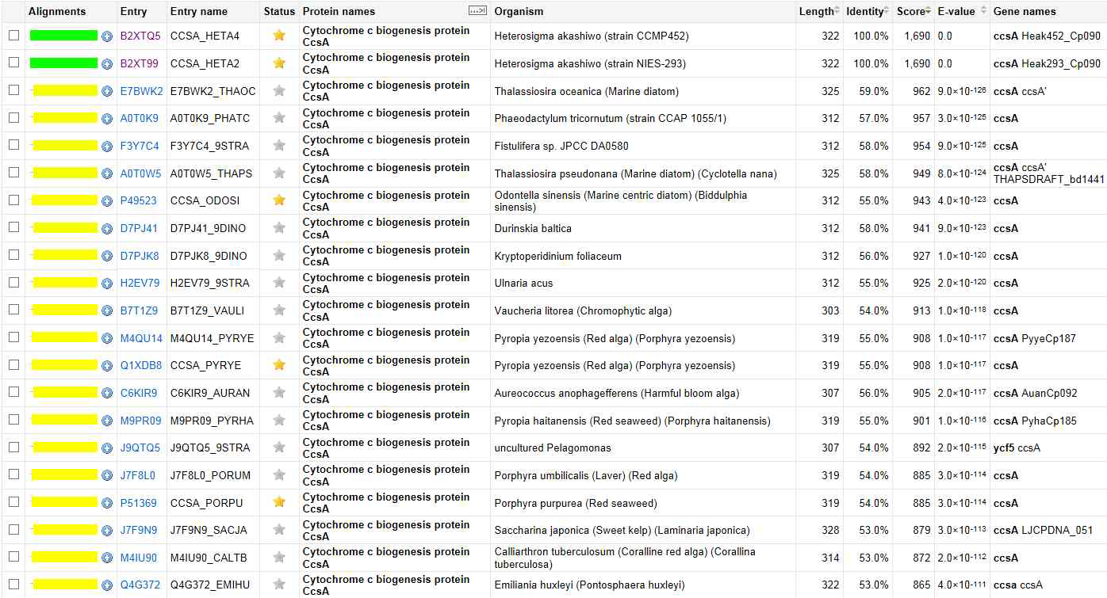Image resolution: width=1107 pixels, height=598 pixels.
Task: Open alignment plus icon for J9QTQ5
Action: click(x=107, y=448)
